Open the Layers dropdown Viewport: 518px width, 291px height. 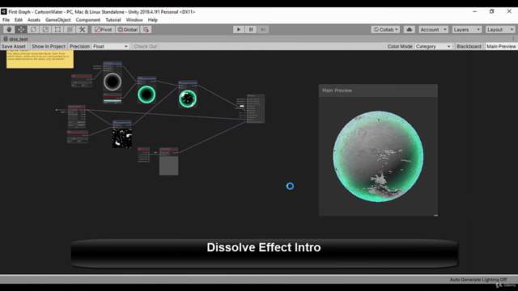(467, 30)
